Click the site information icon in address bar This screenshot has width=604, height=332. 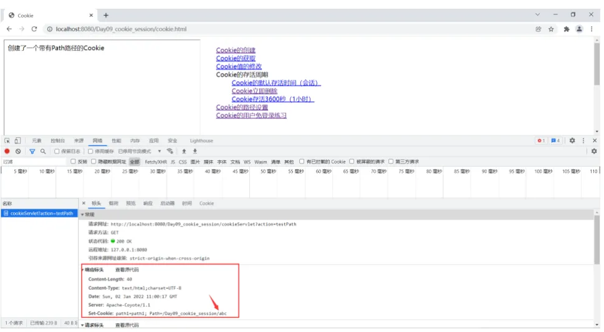tap(50, 29)
